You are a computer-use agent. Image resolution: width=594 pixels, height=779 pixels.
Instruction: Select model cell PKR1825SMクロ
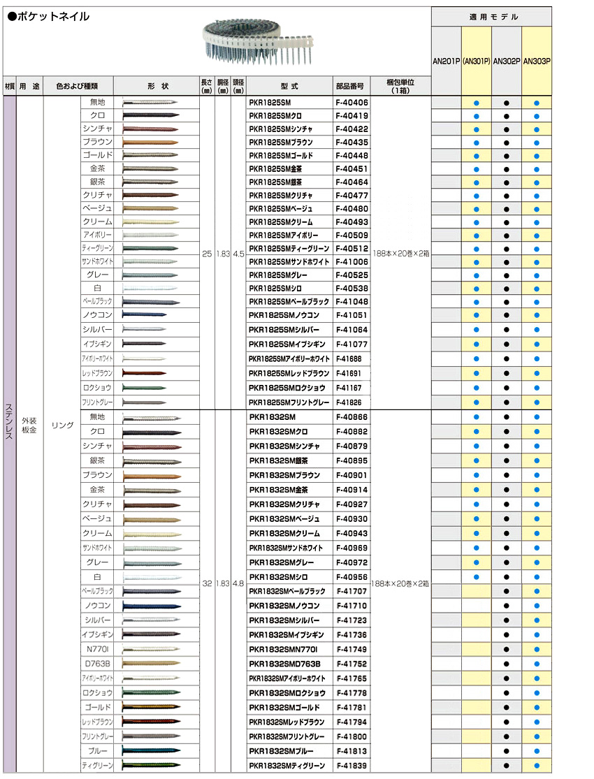coord(290,116)
